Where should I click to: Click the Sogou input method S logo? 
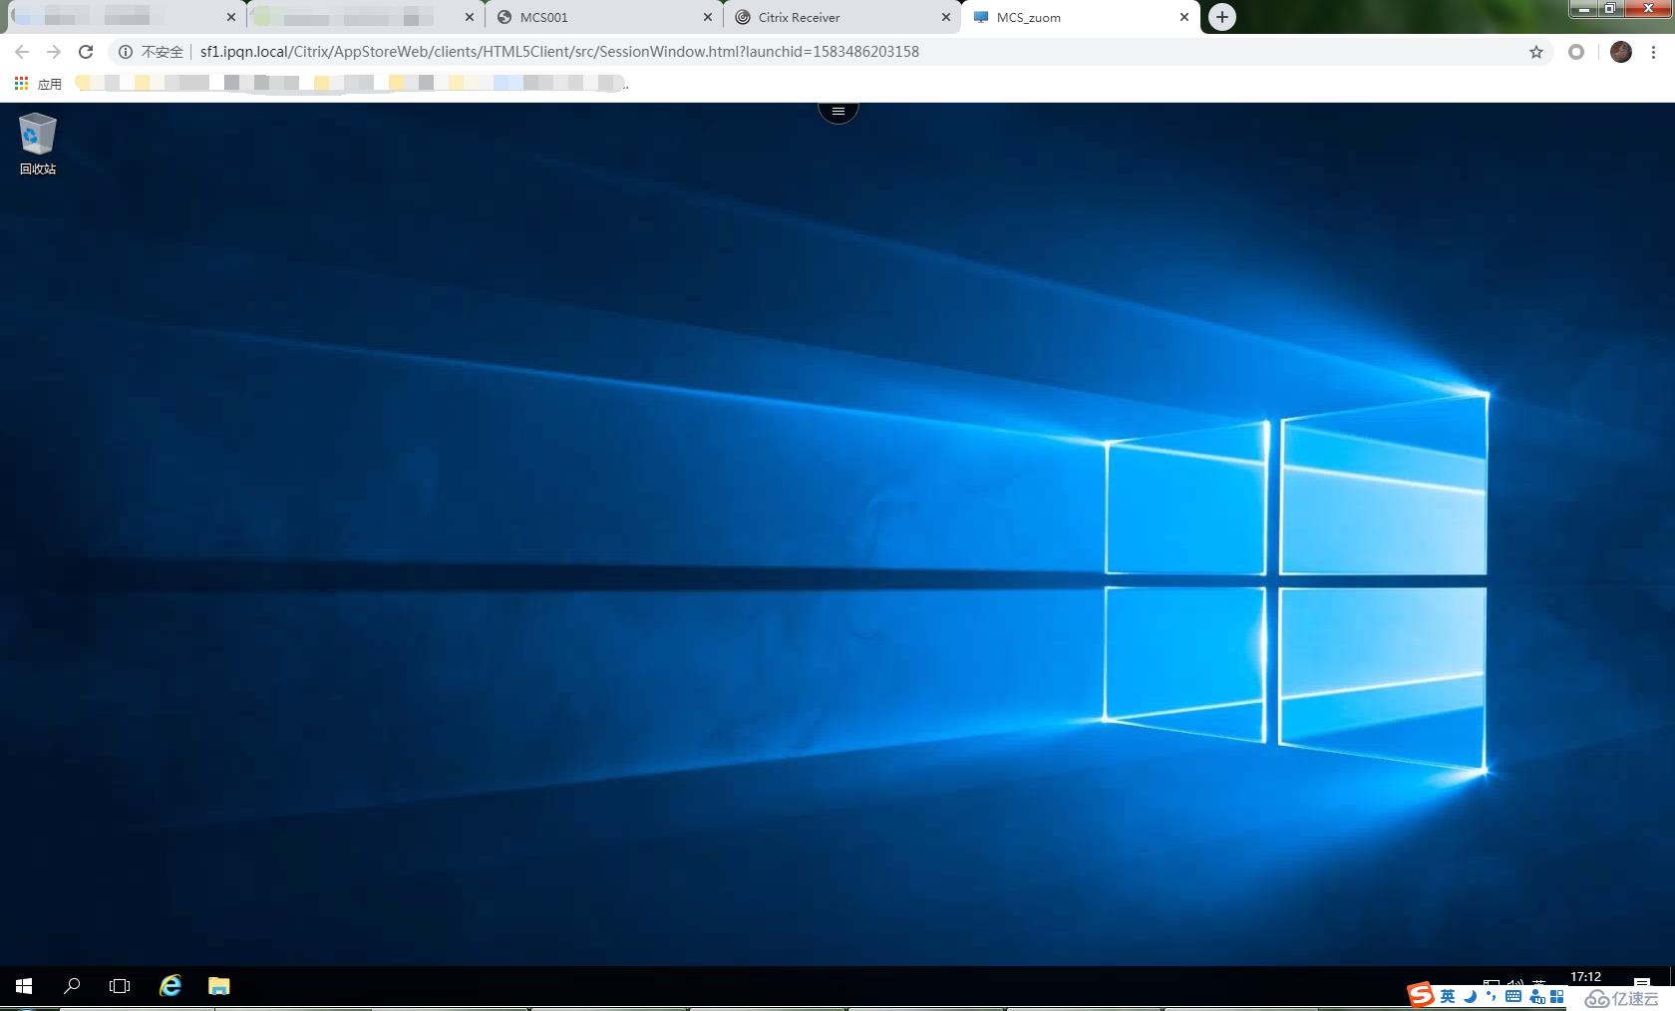[x=1421, y=995]
